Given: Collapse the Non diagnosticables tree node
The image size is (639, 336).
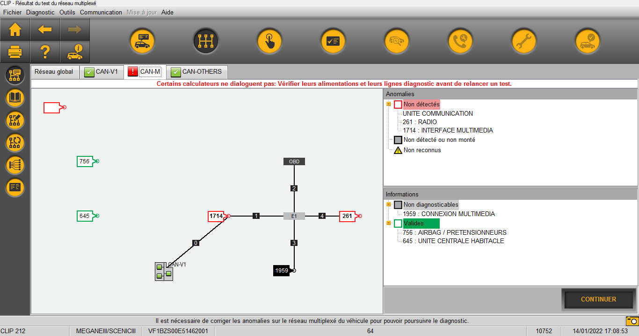Looking at the screenshot, I should click(x=388, y=205).
